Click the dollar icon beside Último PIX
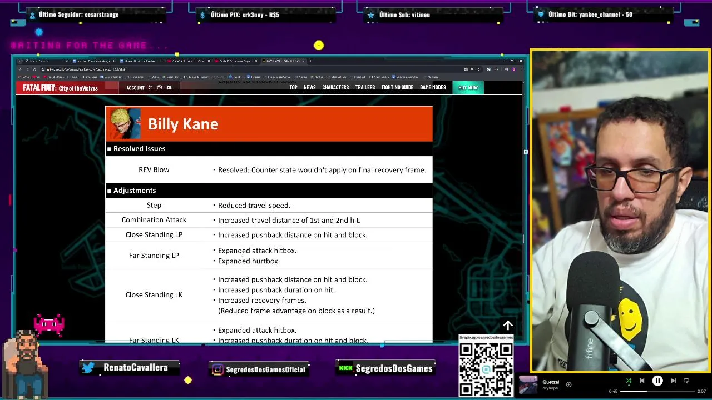Screen dimensions: 712x400 (x=203, y=15)
